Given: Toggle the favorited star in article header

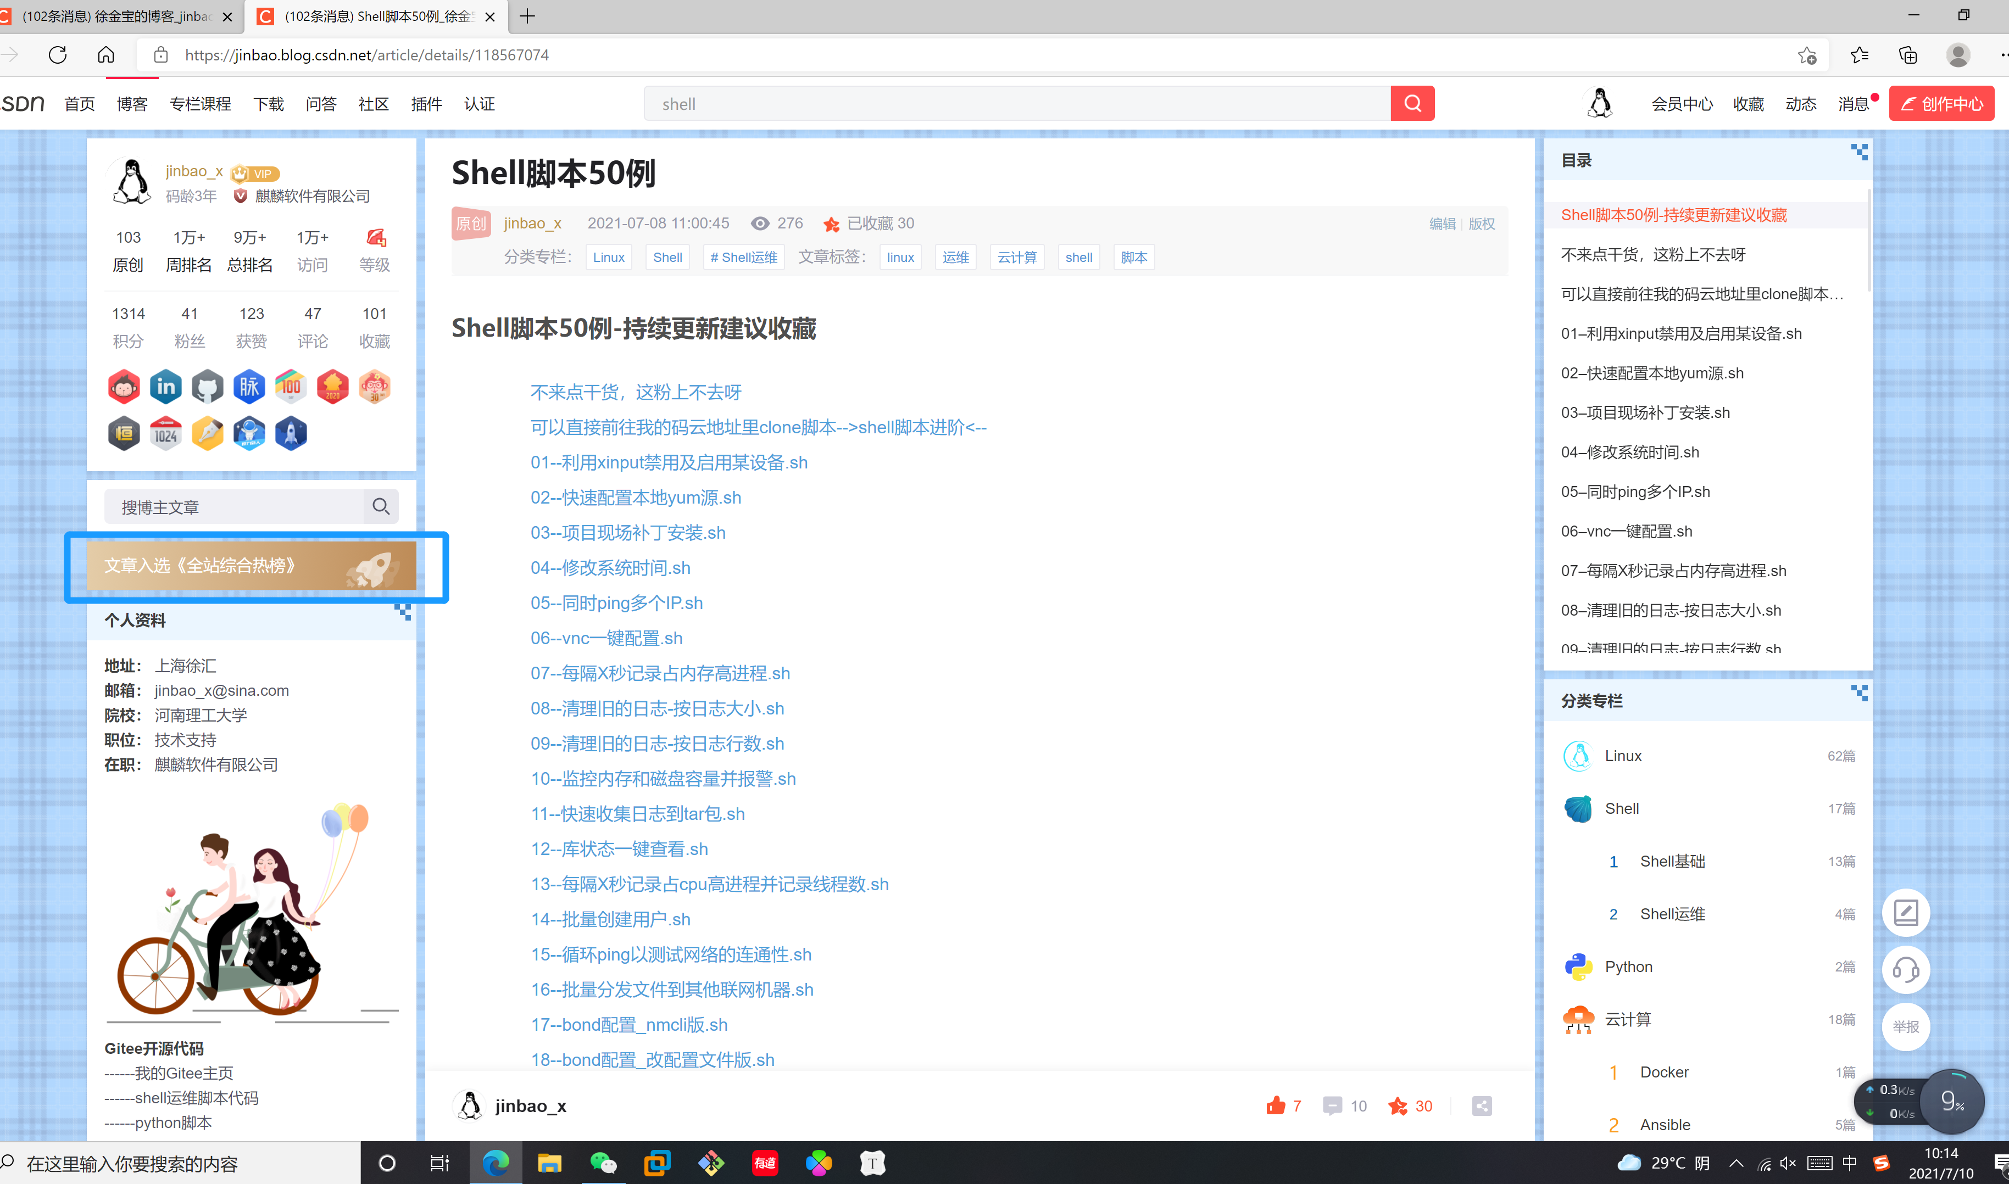Looking at the screenshot, I should click(x=831, y=224).
